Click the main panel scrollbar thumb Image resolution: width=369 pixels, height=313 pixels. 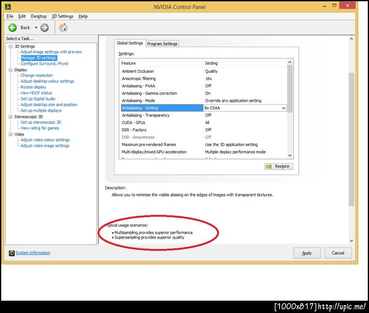click(x=351, y=139)
